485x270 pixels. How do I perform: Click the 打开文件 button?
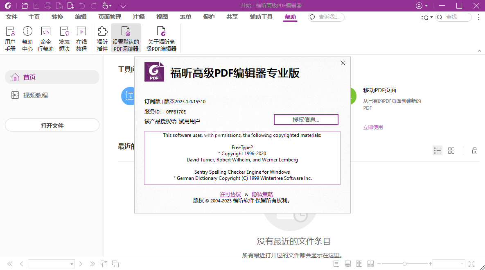(52, 125)
